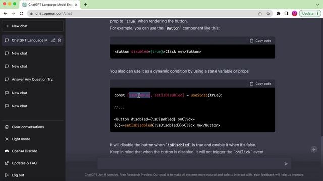Screen dimensions: 323x181
Task: Go forward with the browser forward arrow
Action: click(13, 14)
